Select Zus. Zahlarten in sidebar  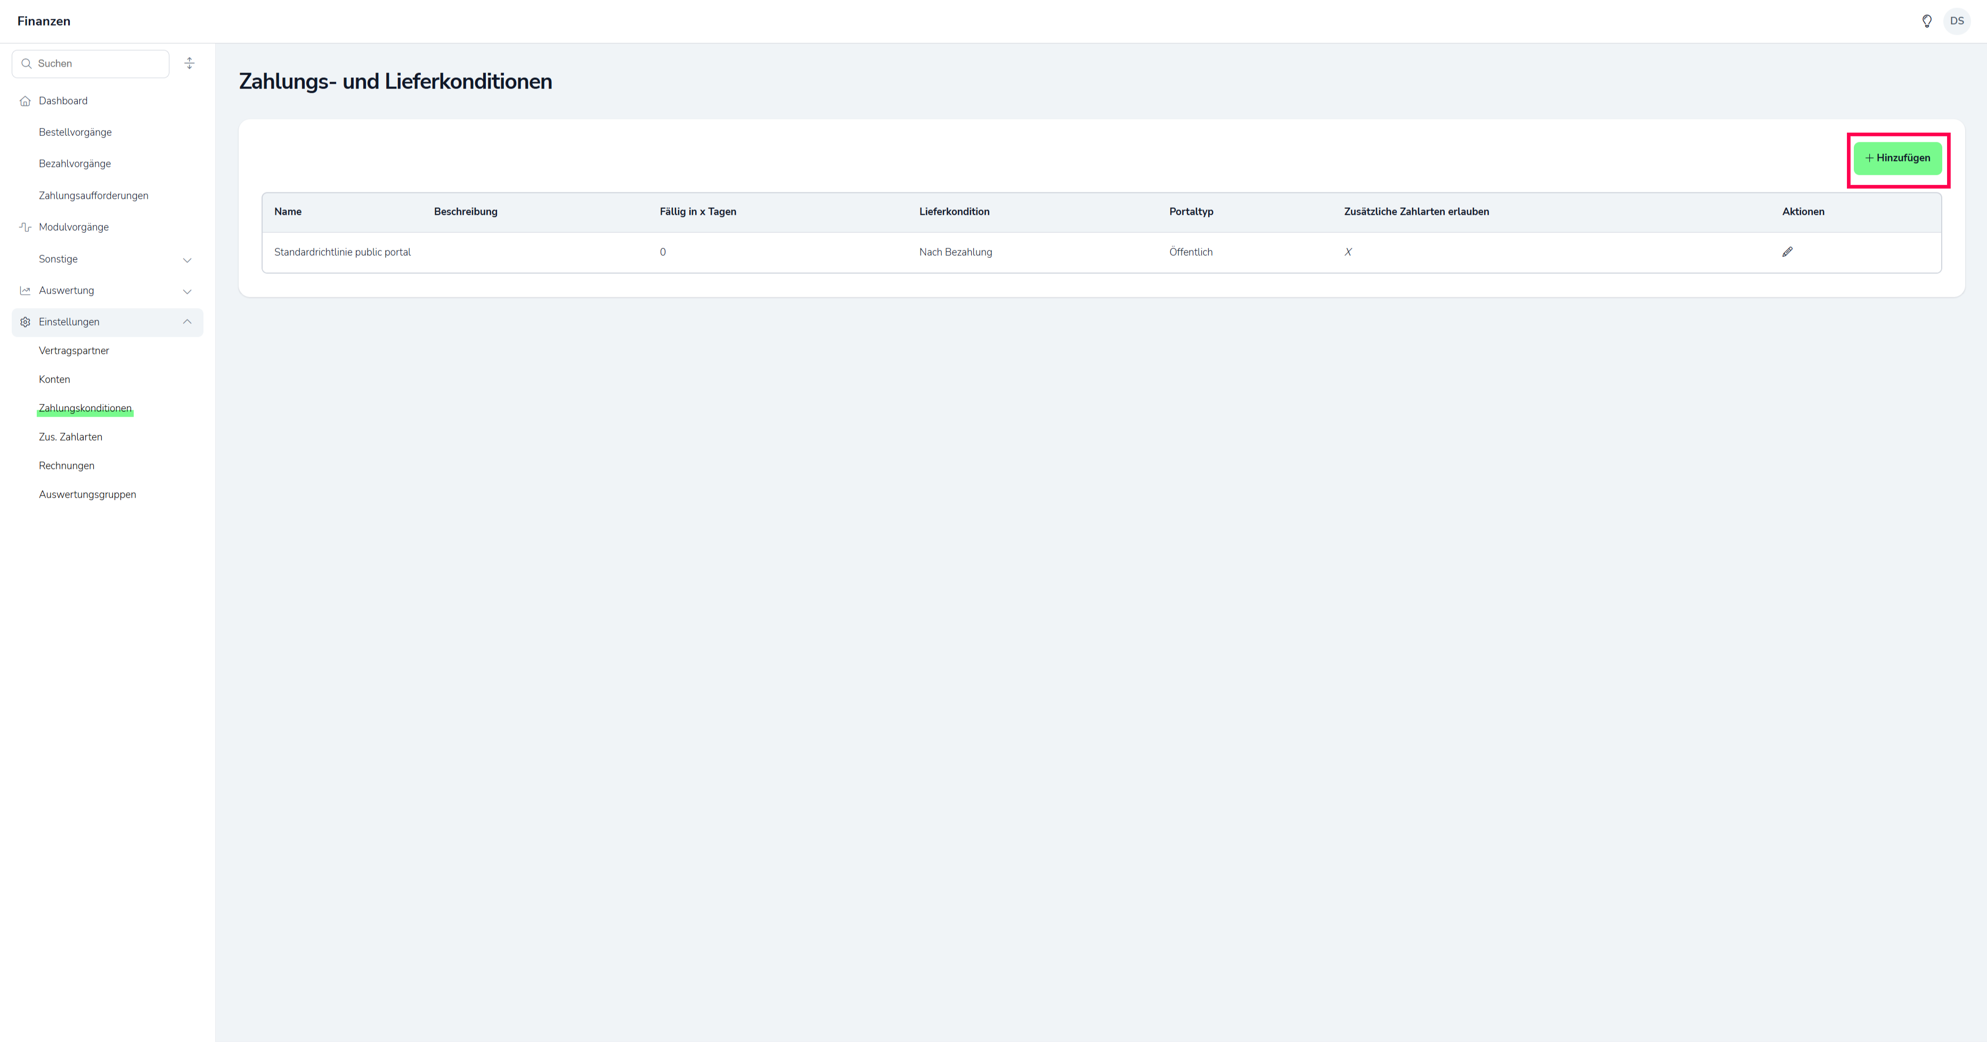pyautogui.click(x=70, y=437)
